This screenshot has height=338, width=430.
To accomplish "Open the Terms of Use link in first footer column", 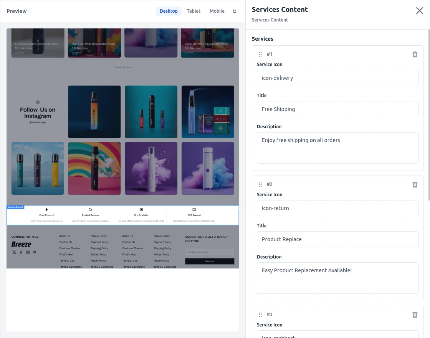I will tap(67, 261).
